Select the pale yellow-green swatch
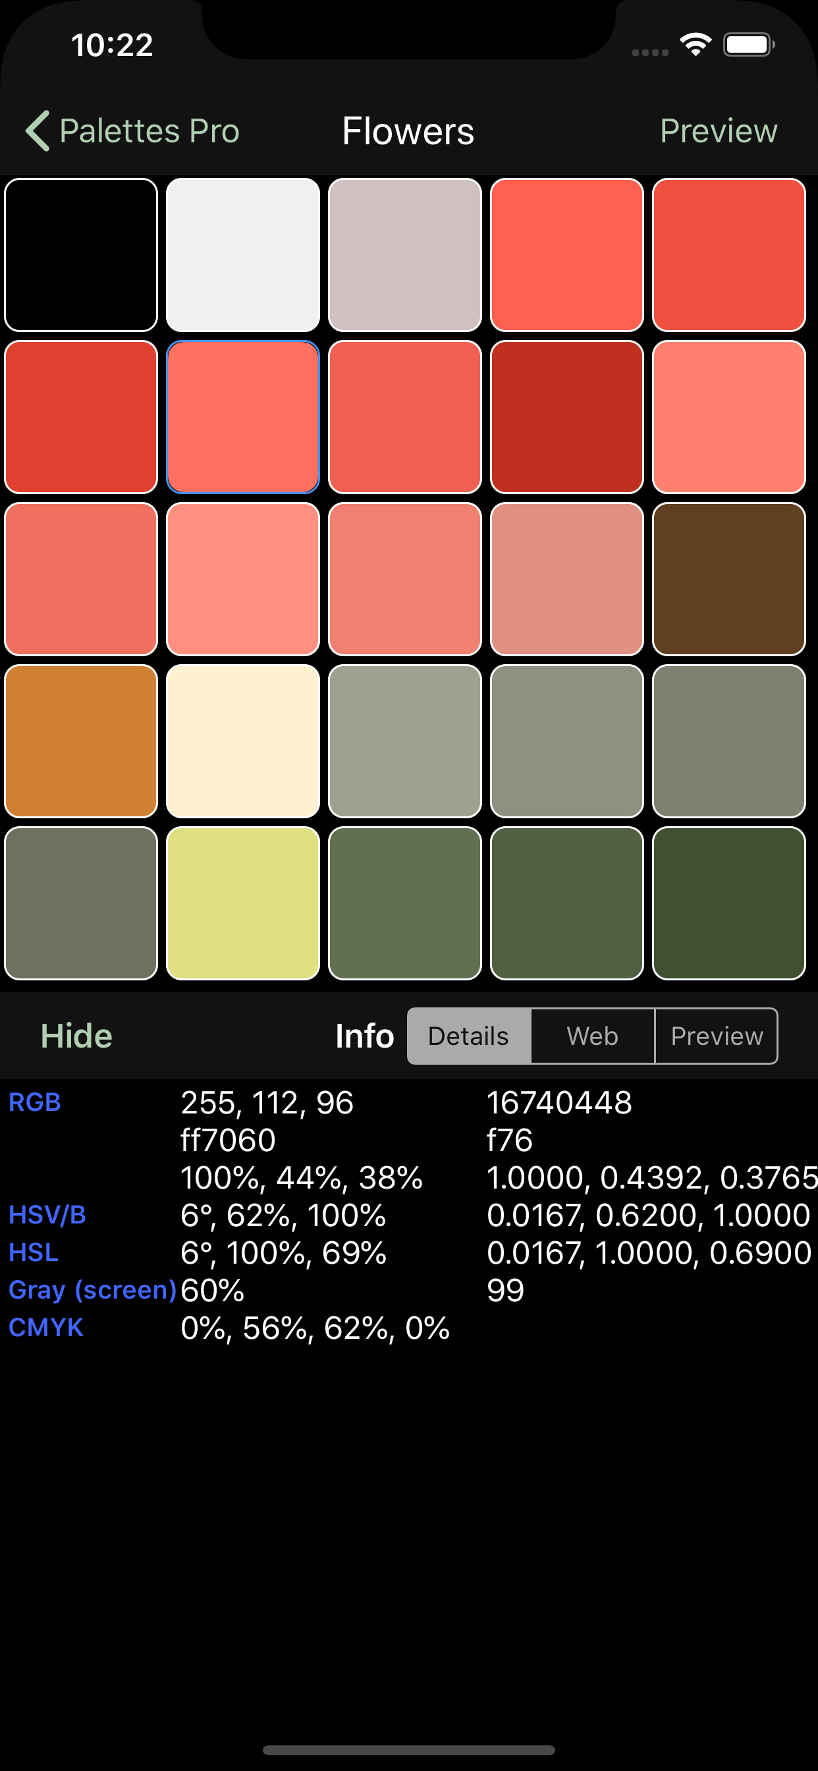The width and height of the screenshot is (818, 1771). [x=242, y=903]
